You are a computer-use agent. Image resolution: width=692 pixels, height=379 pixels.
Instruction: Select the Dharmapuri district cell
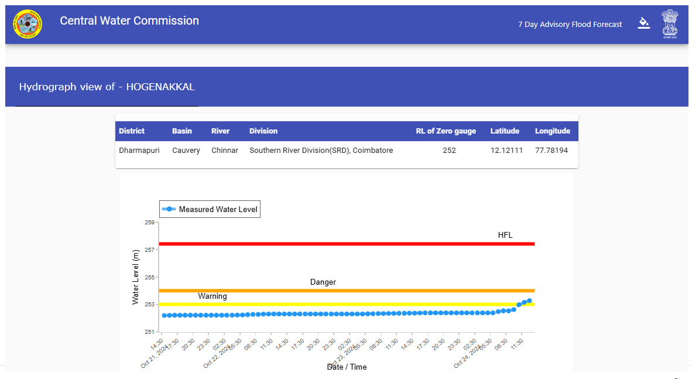[139, 150]
